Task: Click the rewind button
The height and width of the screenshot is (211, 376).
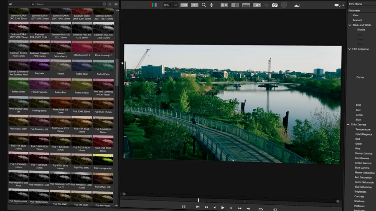Action: point(206,207)
